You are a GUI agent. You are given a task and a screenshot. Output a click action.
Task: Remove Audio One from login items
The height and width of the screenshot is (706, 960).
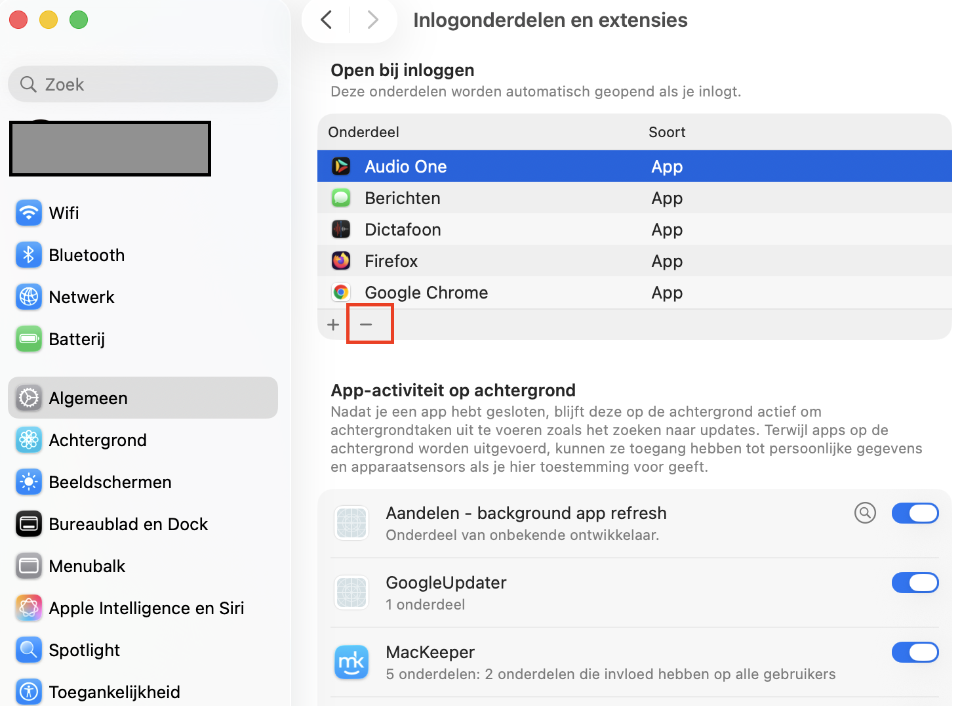click(x=367, y=323)
